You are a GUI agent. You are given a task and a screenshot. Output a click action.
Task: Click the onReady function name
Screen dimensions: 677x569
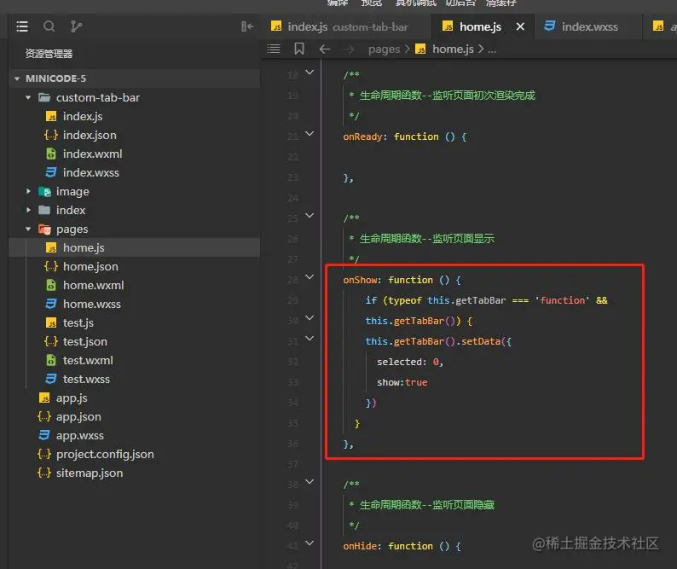pos(362,136)
